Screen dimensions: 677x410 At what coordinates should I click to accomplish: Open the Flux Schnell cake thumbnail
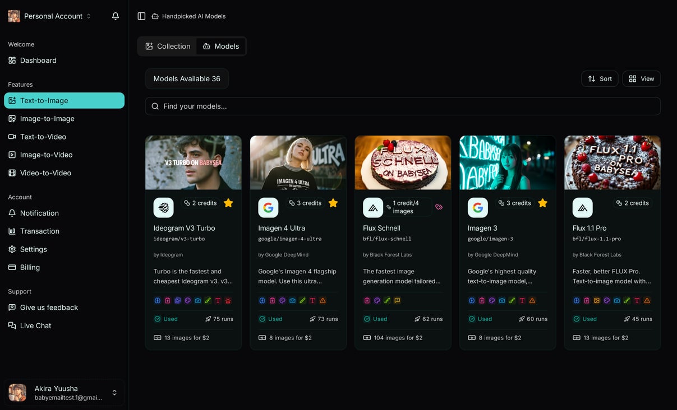click(403, 162)
